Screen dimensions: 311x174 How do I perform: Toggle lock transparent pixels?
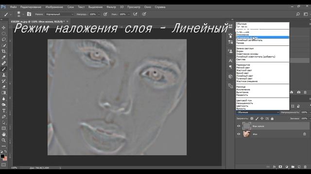pyautogui.click(x=252, y=118)
